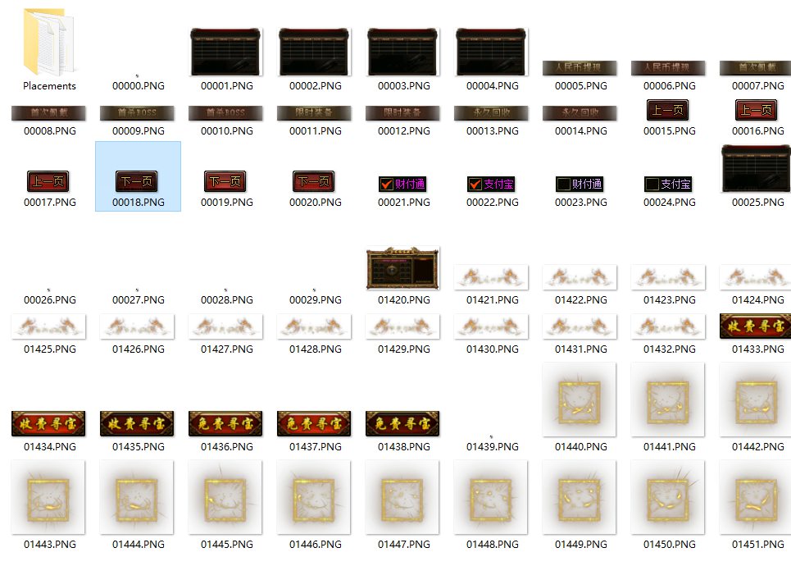The width and height of the screenshot is (791, 566).
Task: Select the 00025.PNG dark table thumbnail
Action: click(755, 168)
